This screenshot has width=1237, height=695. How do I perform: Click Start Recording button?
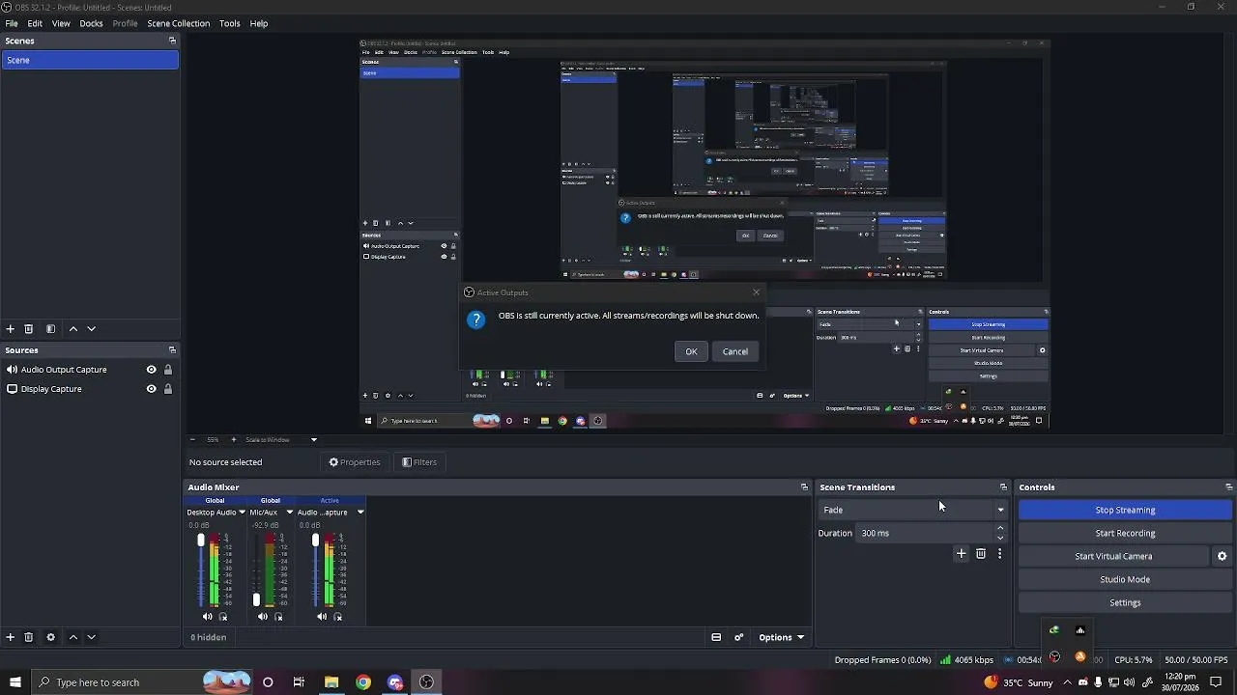pos(1125,533)
